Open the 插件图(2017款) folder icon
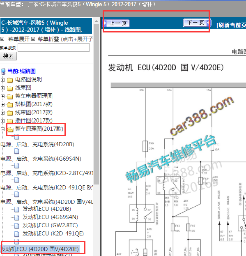246x256 pixels. (x=10, y=121)
